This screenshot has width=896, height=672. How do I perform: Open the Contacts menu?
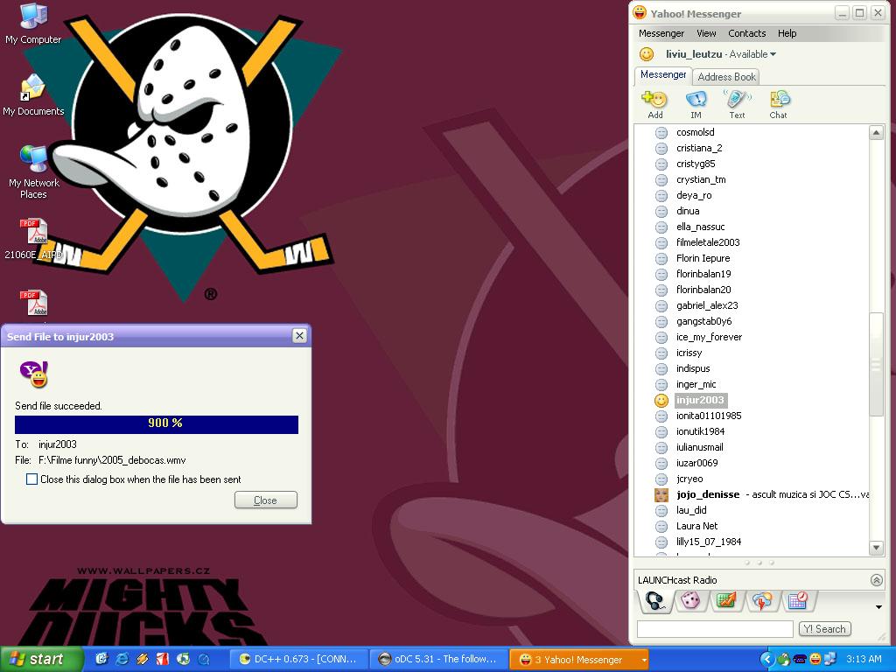point(747,33)
